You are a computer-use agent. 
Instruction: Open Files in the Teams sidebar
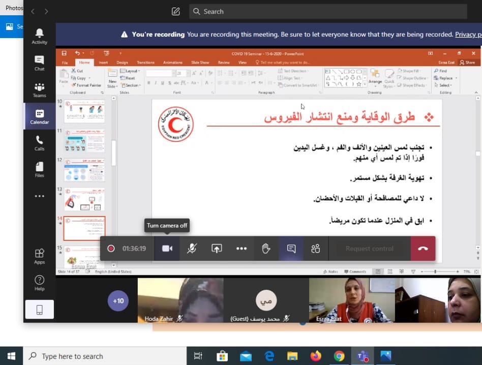pos(39,169)
